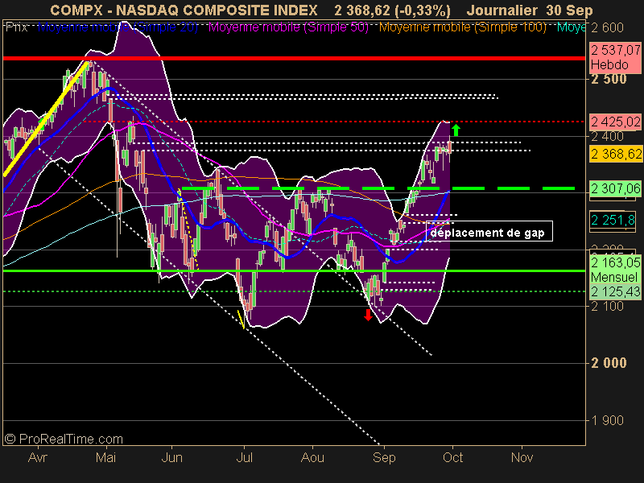Click the 2 400 axis value
The image size is (644, 483).
607,136
